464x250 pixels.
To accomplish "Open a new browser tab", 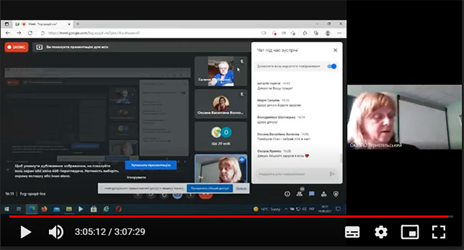I will (77, 24).
